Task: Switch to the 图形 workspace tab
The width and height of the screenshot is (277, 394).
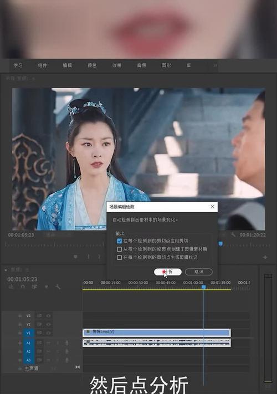Action: point(166,65)
